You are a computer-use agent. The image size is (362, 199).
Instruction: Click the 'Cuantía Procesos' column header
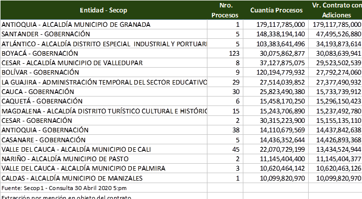[276, 10]
